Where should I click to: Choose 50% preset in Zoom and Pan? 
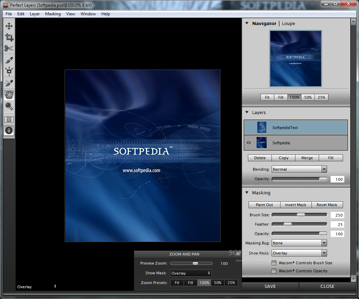tap(218, 283)
